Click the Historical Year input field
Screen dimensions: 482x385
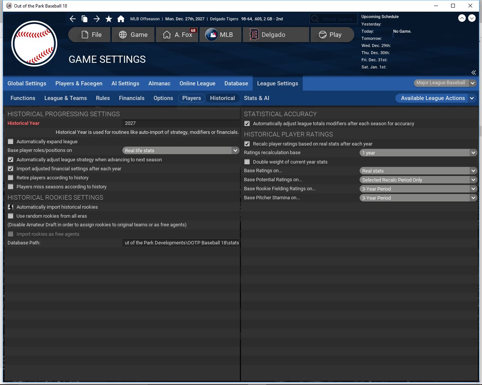pyautogui.click(x=181, y=123)
